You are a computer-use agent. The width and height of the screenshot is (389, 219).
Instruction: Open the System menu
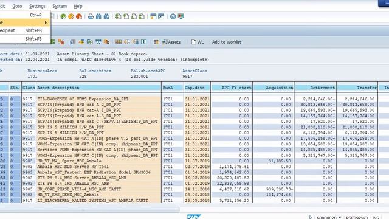60,6
